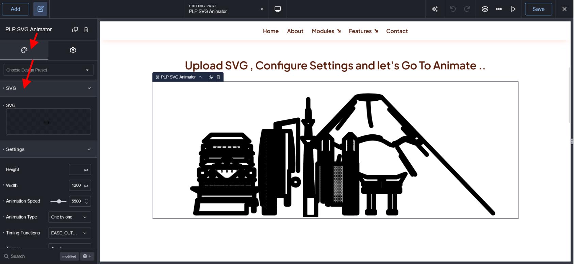Click the Timing Functions label
This screenshot has height=266, width=577.
[23, 233]
